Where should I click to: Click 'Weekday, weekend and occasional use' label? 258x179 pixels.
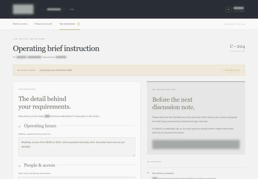(x=35, y=134)
